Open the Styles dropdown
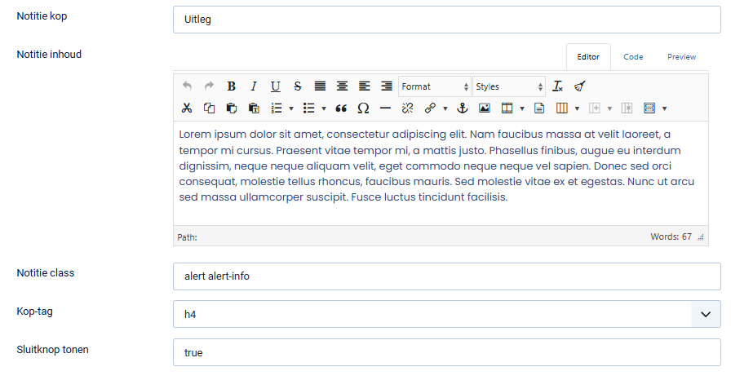731x380 pixels. [x=509, y=86]
